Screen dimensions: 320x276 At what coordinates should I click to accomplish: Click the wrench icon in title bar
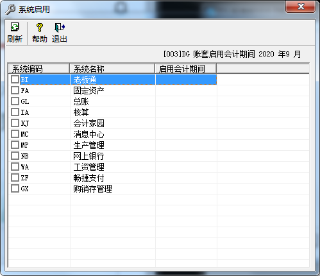[x=10, y=10]
